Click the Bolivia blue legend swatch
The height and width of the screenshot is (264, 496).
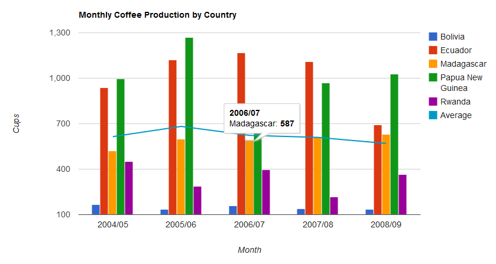(x=433, y=37)
